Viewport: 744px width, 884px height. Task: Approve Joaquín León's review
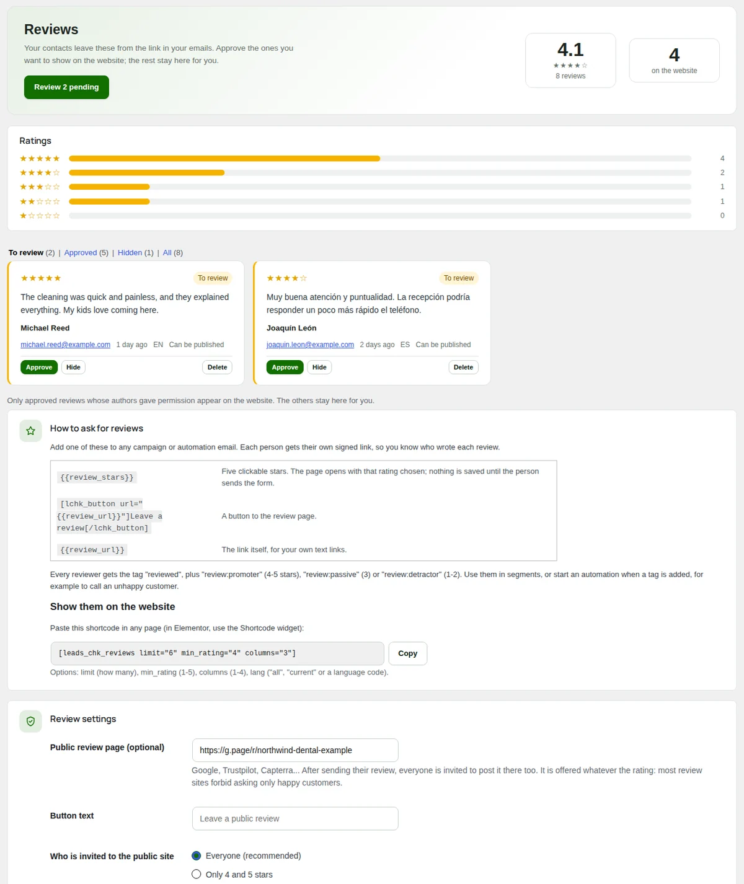click(285, 368)
